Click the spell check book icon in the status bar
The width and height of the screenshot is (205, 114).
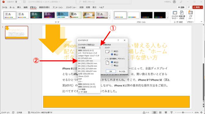[x=13, y=113]
